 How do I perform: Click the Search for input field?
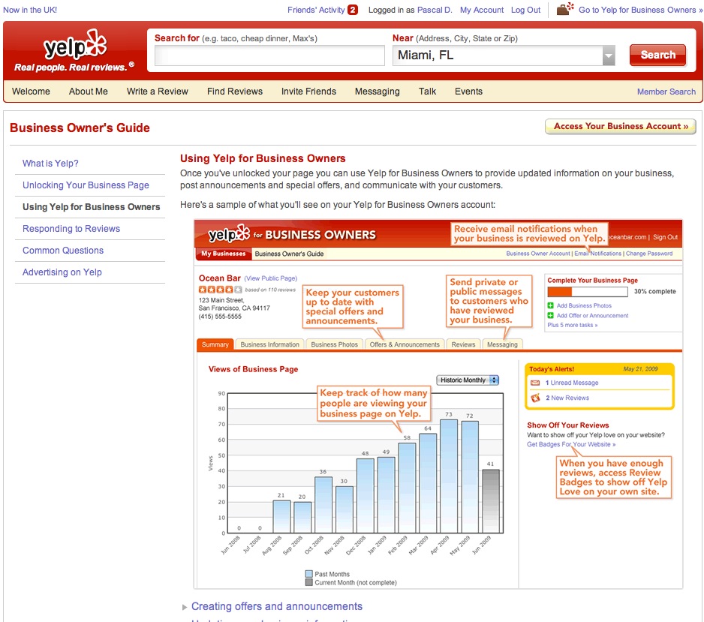coord(269,56)
